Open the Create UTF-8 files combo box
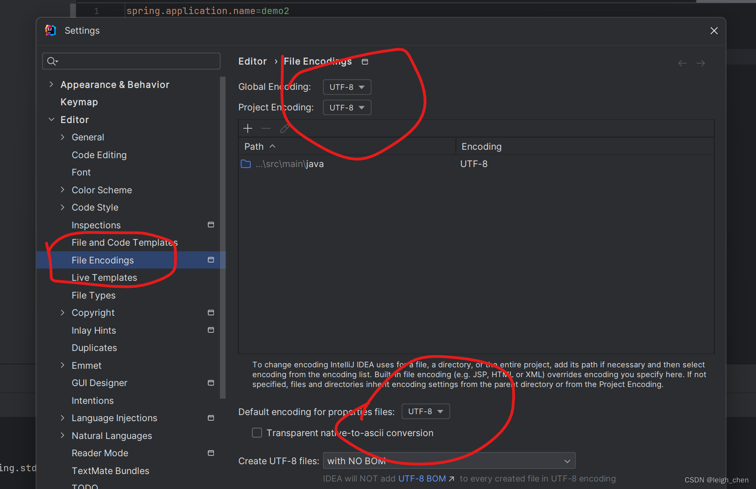This screenshot has width=756, height=489. [x=449, y=461]
